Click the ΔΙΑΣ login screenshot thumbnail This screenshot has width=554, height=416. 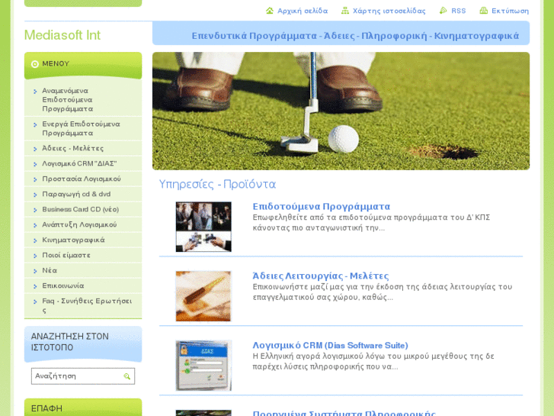pos(203,366)
